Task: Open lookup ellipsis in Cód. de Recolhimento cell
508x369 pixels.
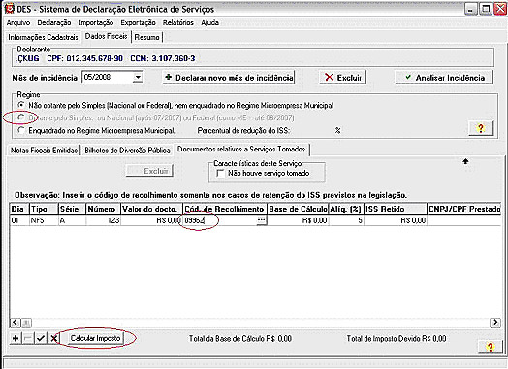Action: (x=261, y=220)
